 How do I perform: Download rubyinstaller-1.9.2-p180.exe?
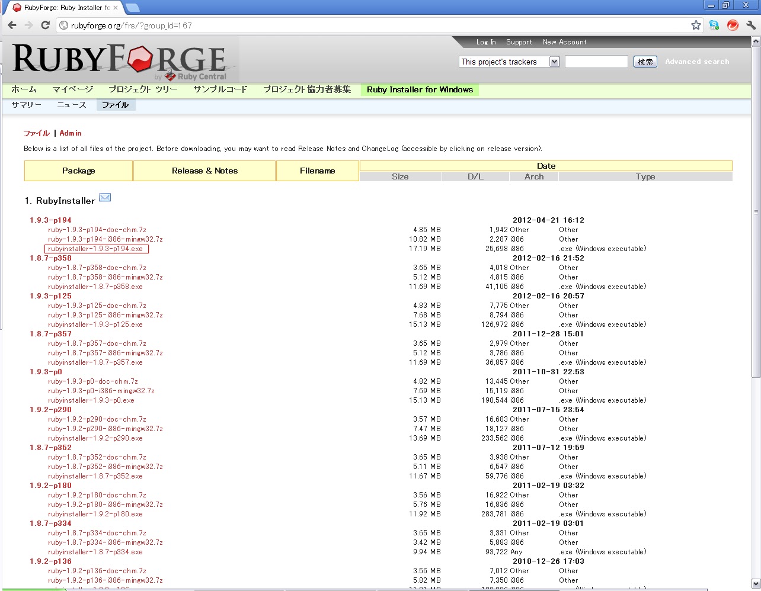tap(95, 514)
